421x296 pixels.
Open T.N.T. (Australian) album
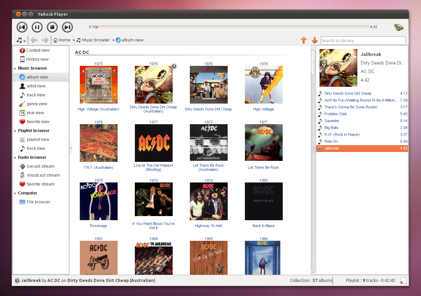tap(98, 143)
